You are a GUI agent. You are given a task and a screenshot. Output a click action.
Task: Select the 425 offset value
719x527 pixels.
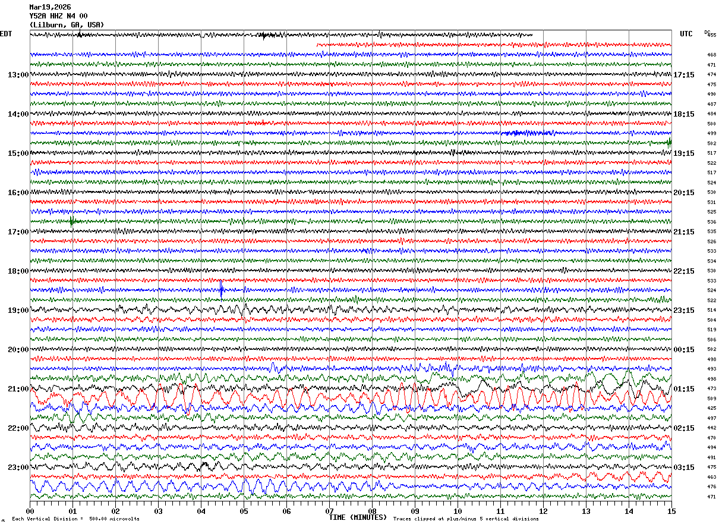[x=711, y=409]
